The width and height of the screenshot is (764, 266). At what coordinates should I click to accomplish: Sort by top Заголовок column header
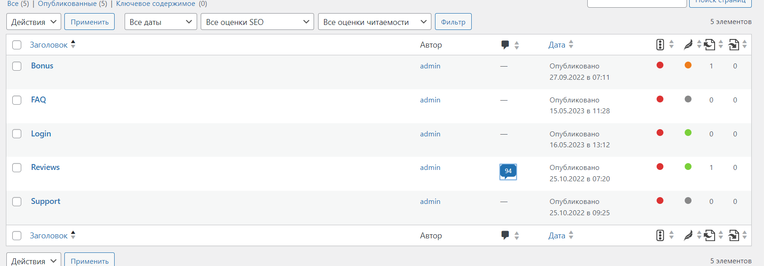point(48,45)
